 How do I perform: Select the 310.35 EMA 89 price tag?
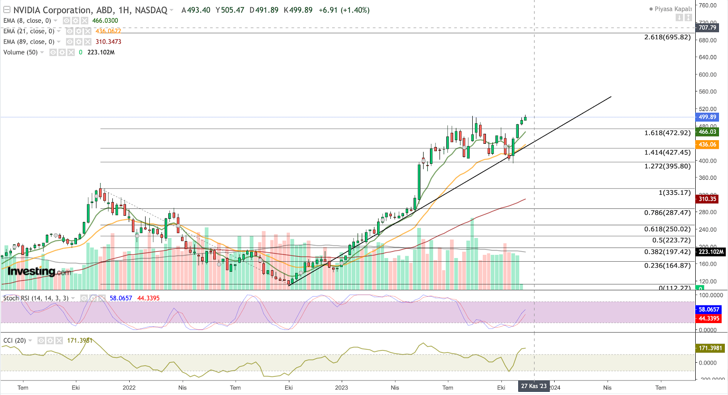click(x=708, y=199)
